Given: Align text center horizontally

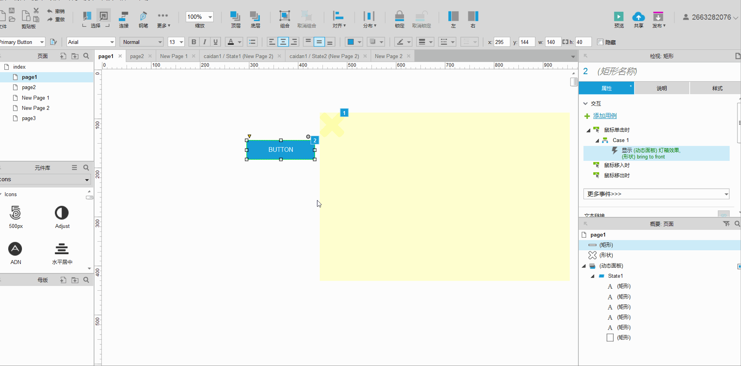Looking at the screenshot, I should (x=283, y=42).
